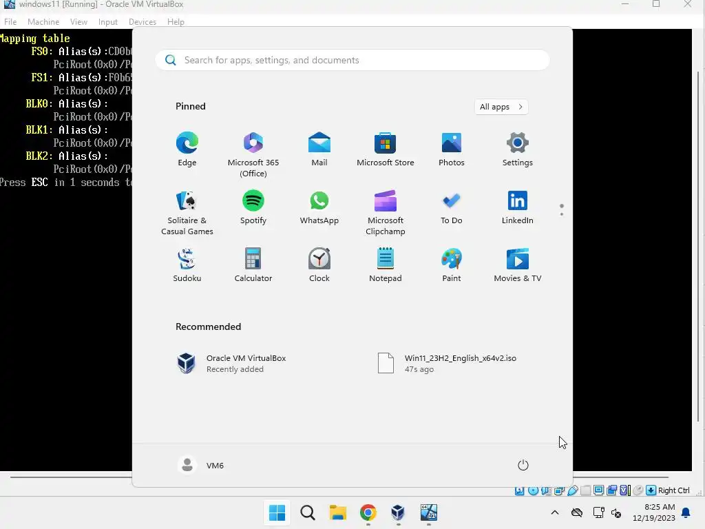Open the Machine menu in VirtualBox
Screen dimensions: 705x529
(43, 21)
